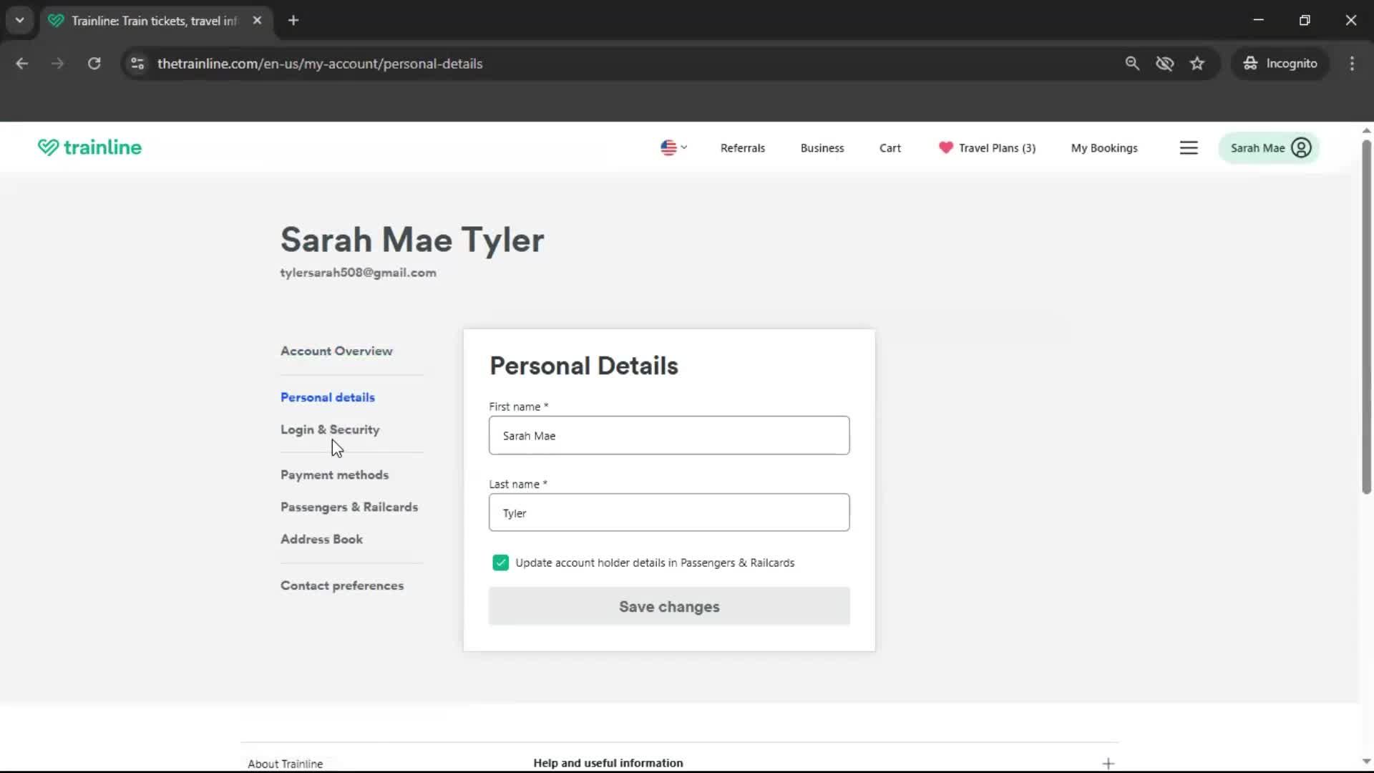
Task: Open My Bookings link
Action: pyautogui.click(x=1103, y=148)
